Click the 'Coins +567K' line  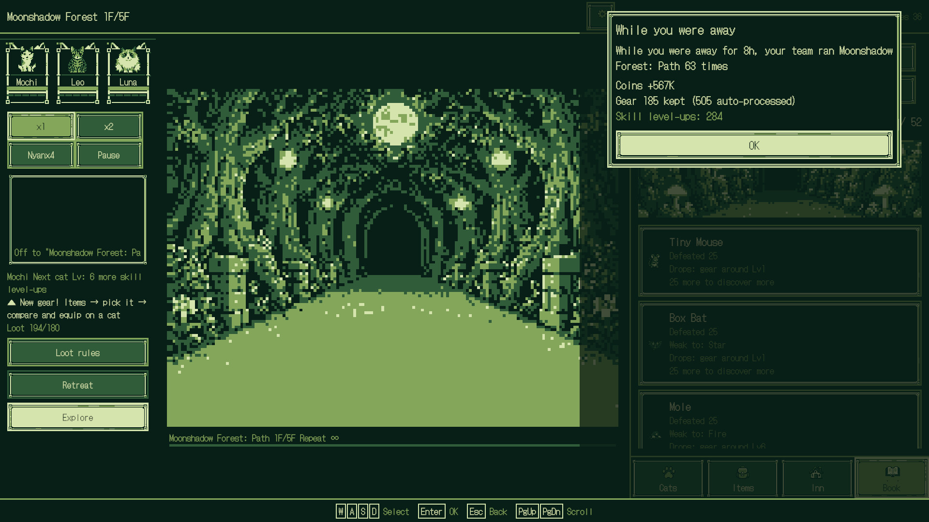pyautogui.click(x=645, y=86)
